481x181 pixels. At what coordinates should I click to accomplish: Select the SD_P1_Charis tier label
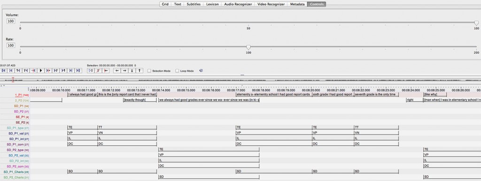pyautogui.click(x=16, y=172)
